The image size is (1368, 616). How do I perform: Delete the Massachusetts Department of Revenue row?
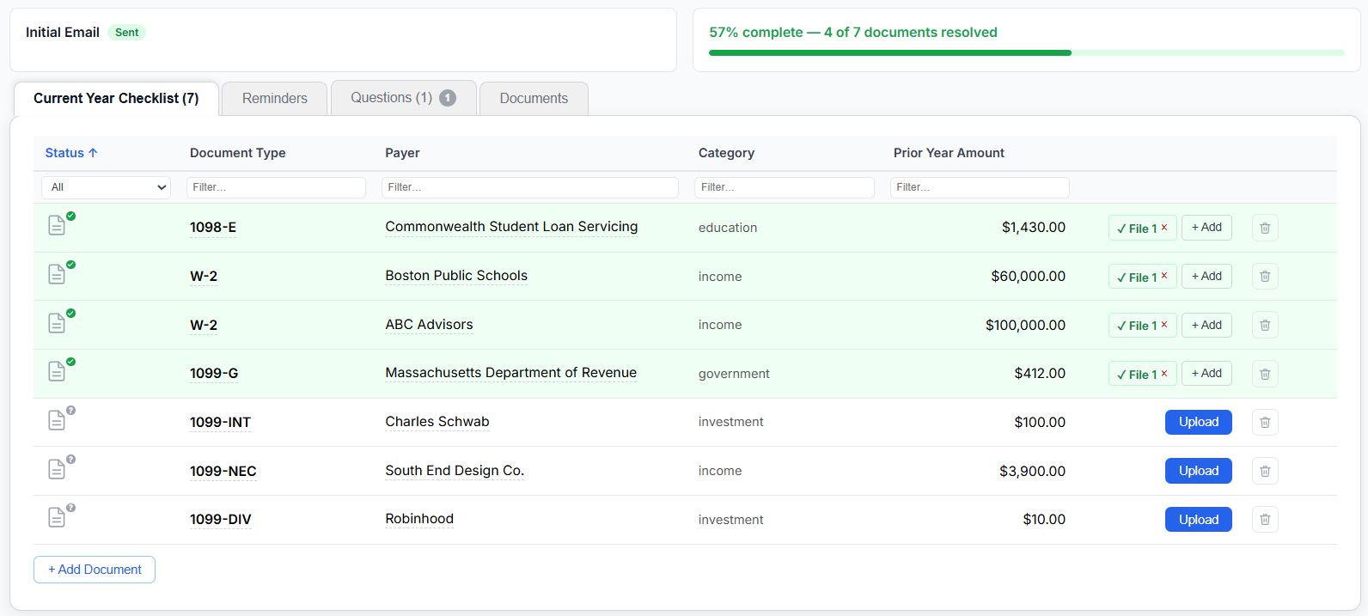pos(1265,374)
